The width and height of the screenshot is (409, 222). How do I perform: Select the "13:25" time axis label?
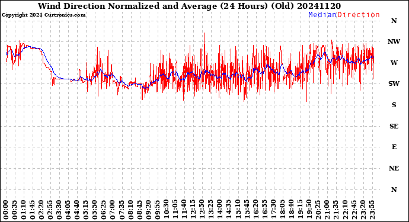pos(211,210)
